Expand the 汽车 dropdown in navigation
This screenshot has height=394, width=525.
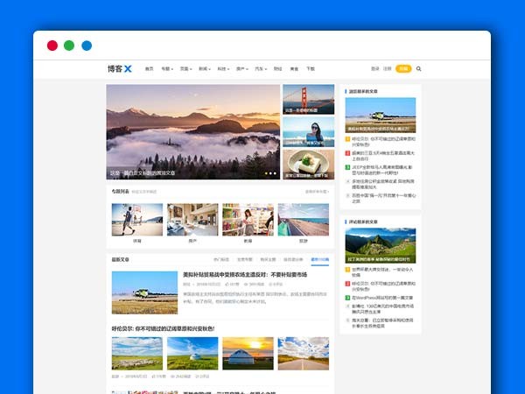tap(260, 68)
